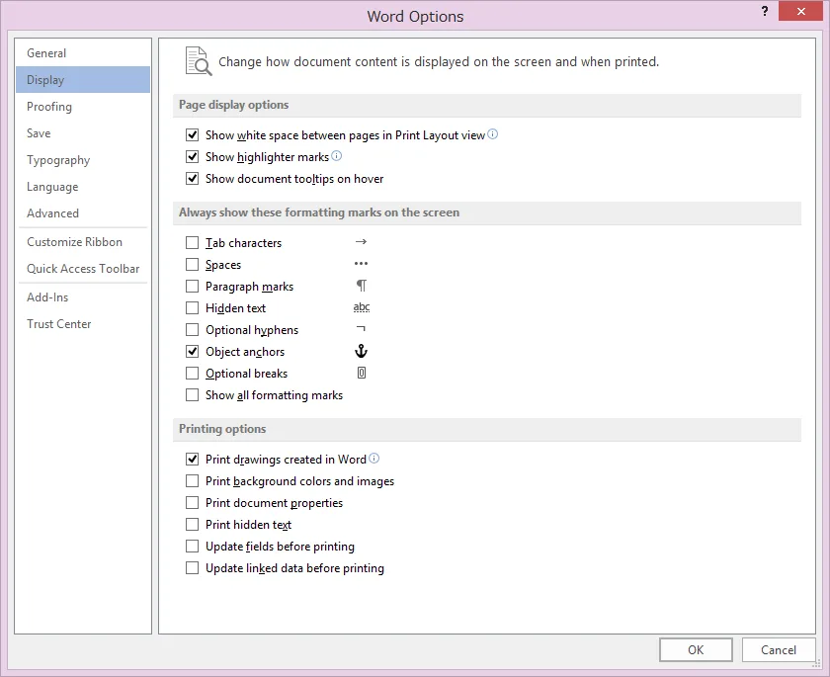This screenshot has height=677, width=830.
Task: Switch to Advanced options
Action: click(83, 212)
